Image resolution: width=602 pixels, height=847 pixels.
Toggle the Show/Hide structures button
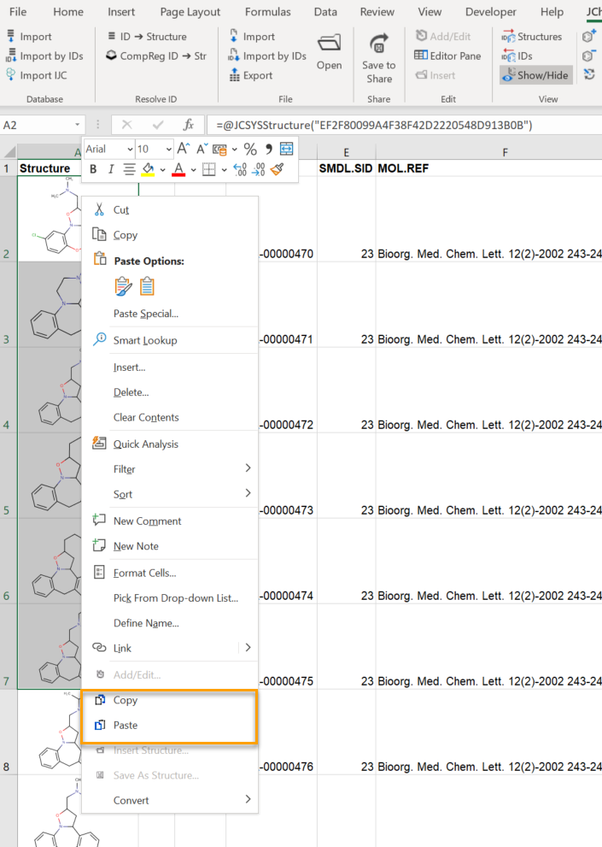click(535, 75)
